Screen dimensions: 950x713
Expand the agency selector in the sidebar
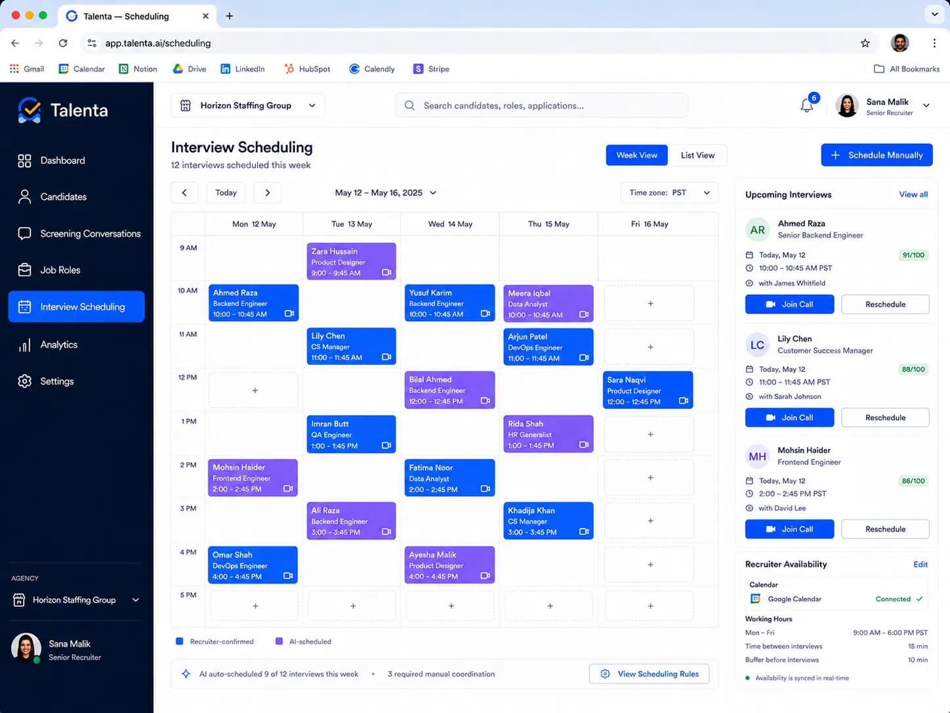coord(76,600)
